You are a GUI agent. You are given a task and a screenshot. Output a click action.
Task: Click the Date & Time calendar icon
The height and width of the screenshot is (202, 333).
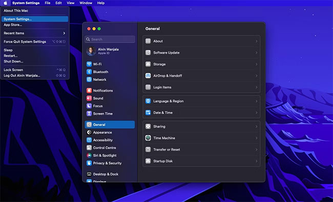[148, 112]
